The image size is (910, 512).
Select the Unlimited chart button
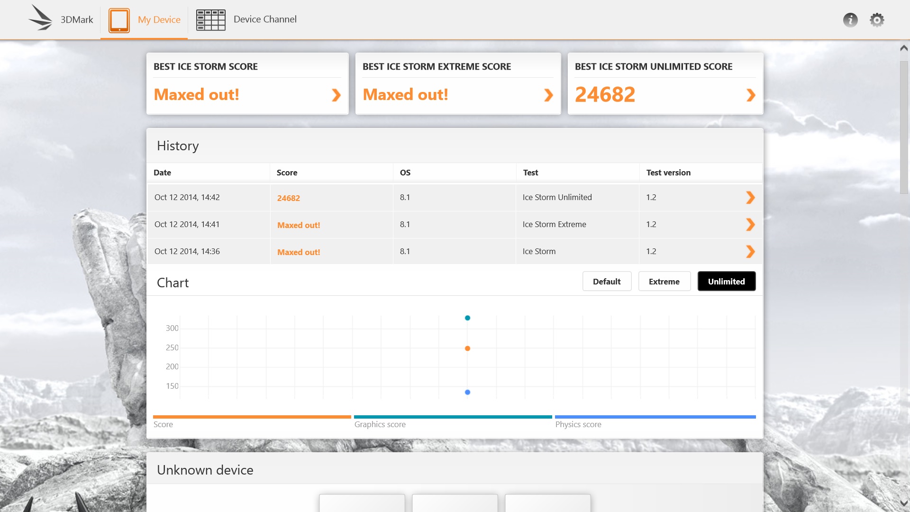(x=726, y=281)
